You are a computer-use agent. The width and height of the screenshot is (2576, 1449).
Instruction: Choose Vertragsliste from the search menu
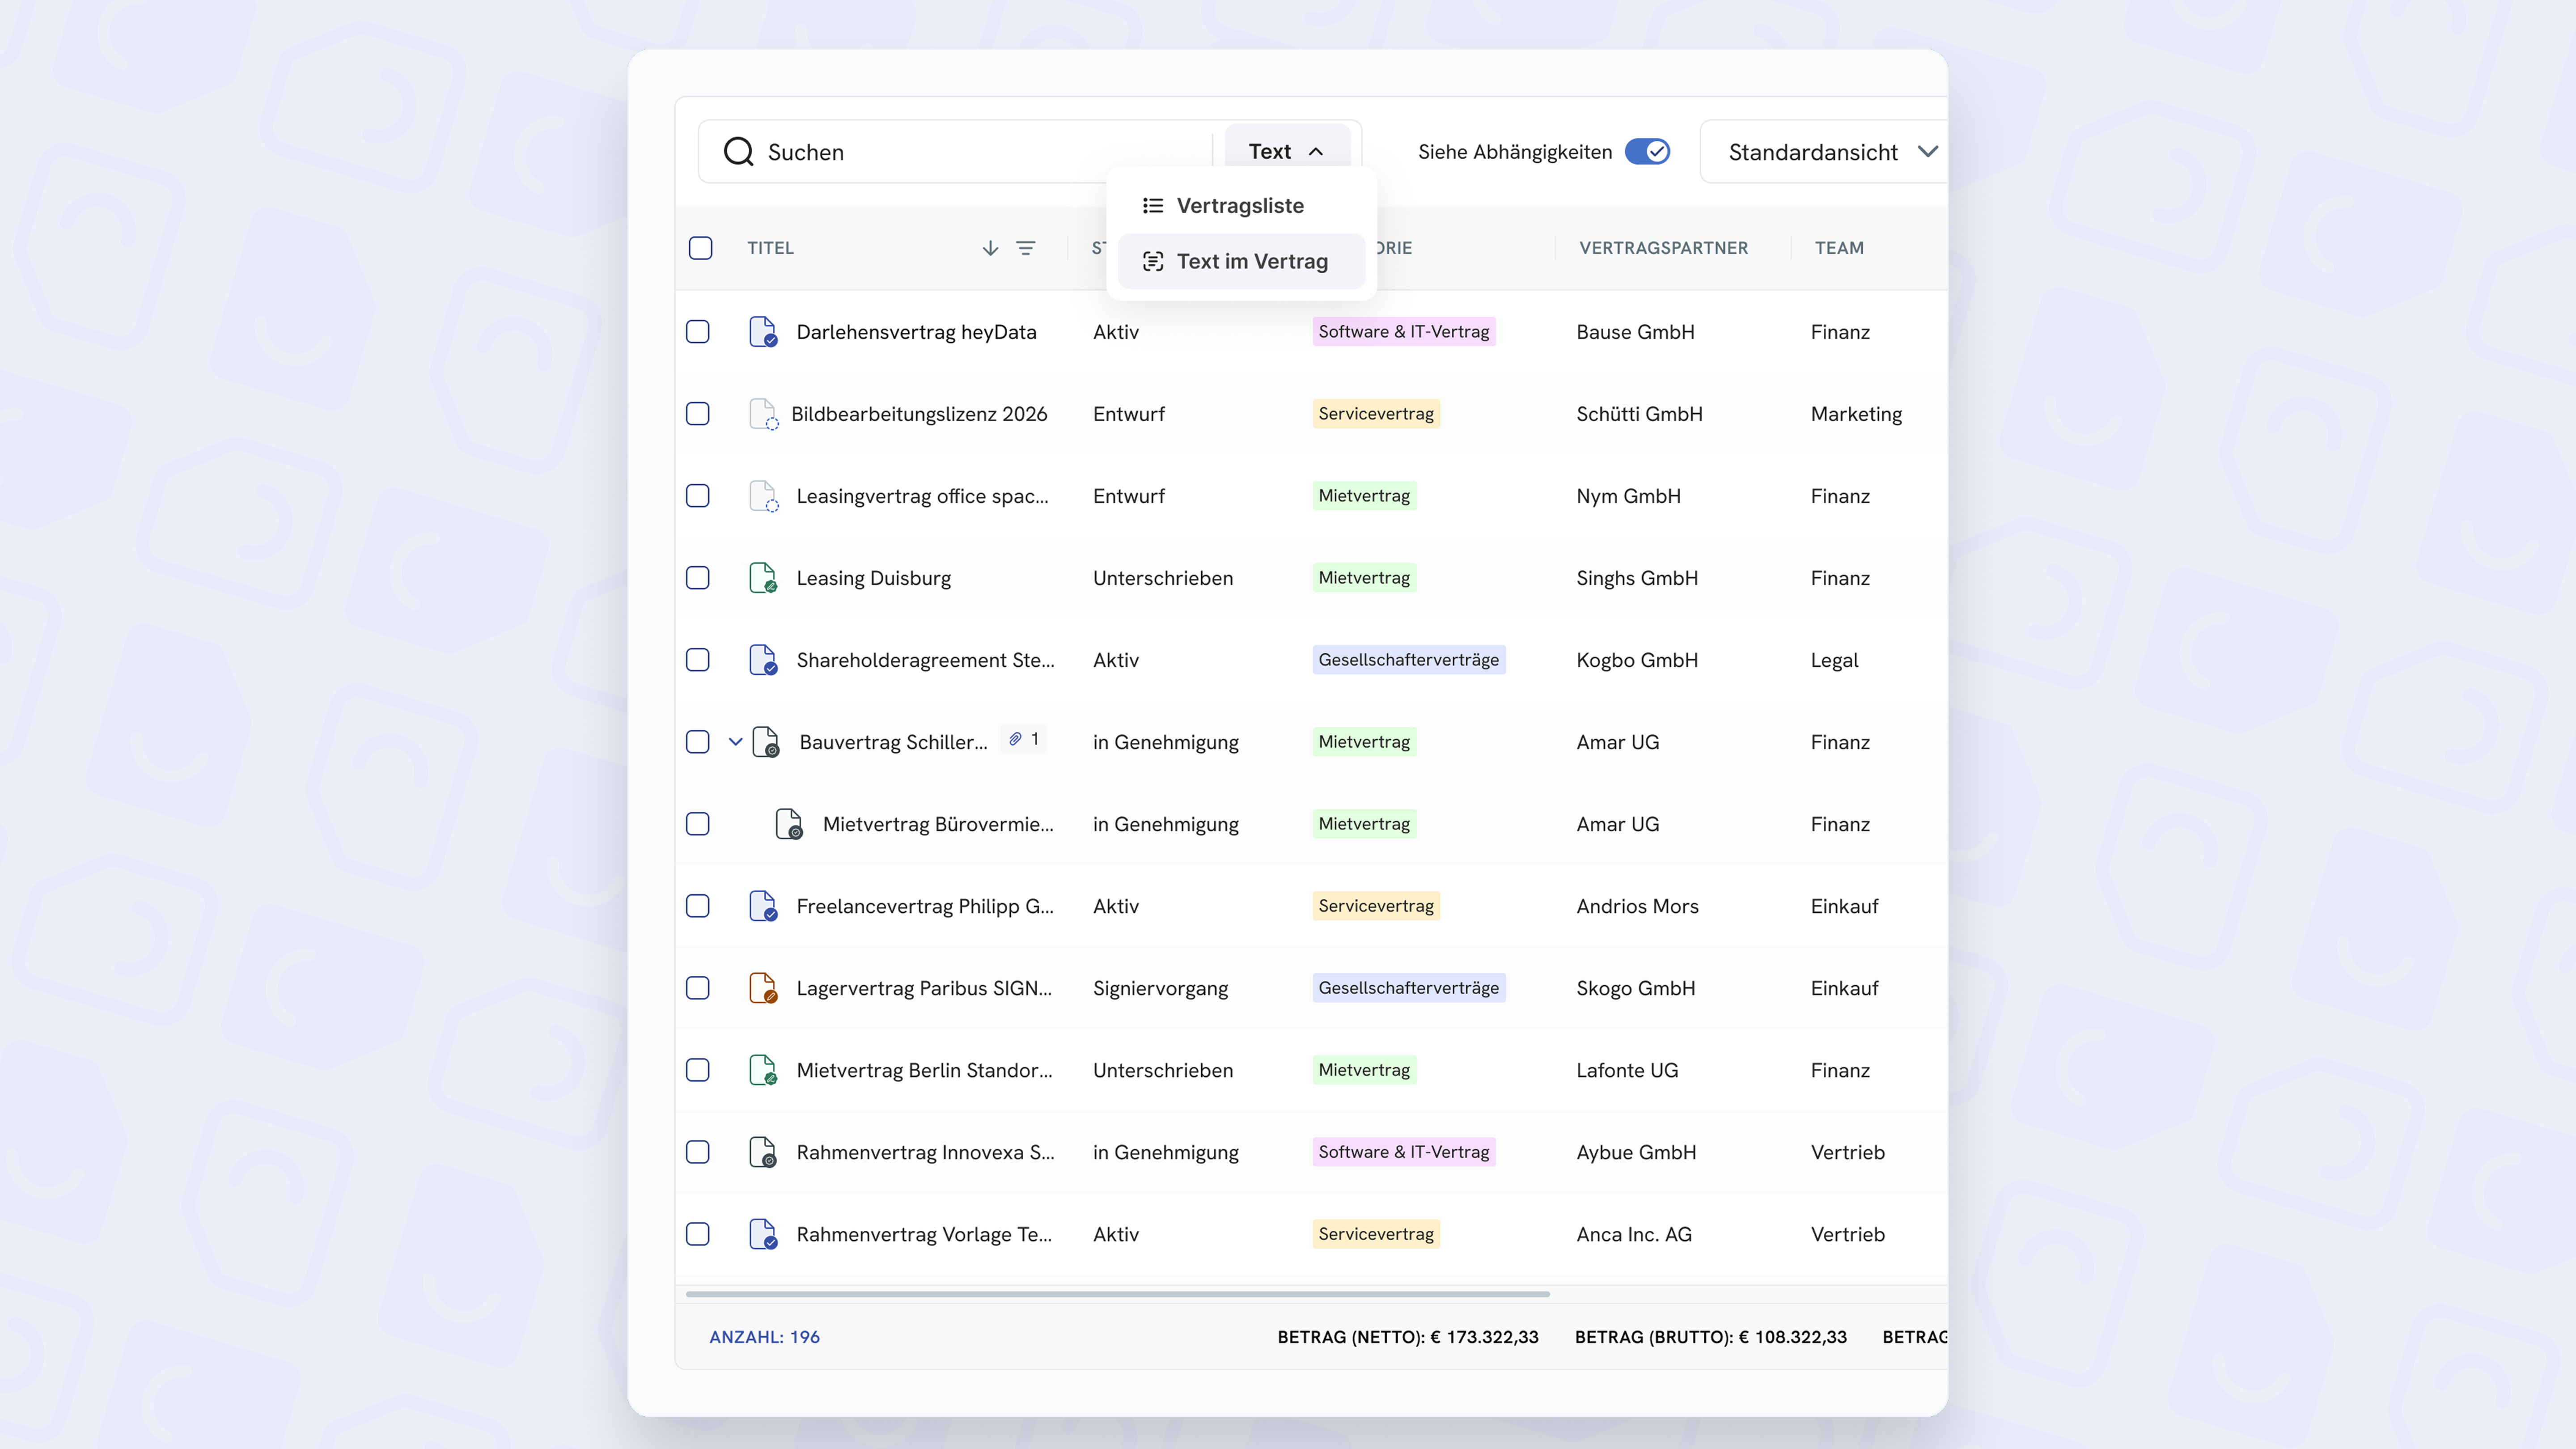pos(1241,206)
